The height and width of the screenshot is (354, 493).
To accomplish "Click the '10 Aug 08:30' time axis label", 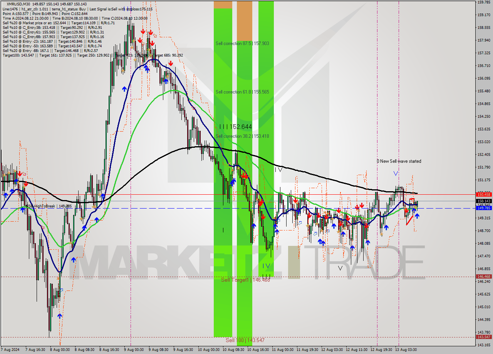I will [x=233, y=350].
